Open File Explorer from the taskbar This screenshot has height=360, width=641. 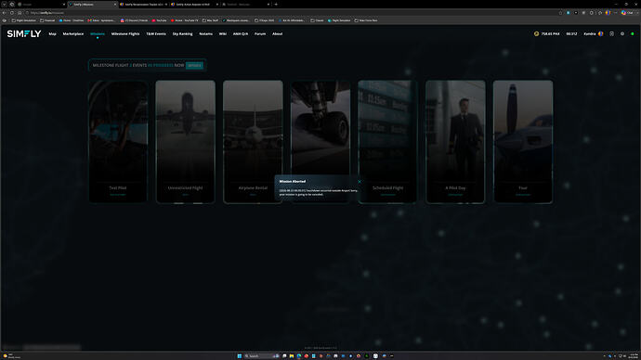click(292, 356)
